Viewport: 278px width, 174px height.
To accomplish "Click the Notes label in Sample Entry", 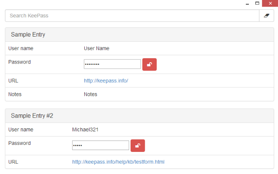I will coord(15,94).
